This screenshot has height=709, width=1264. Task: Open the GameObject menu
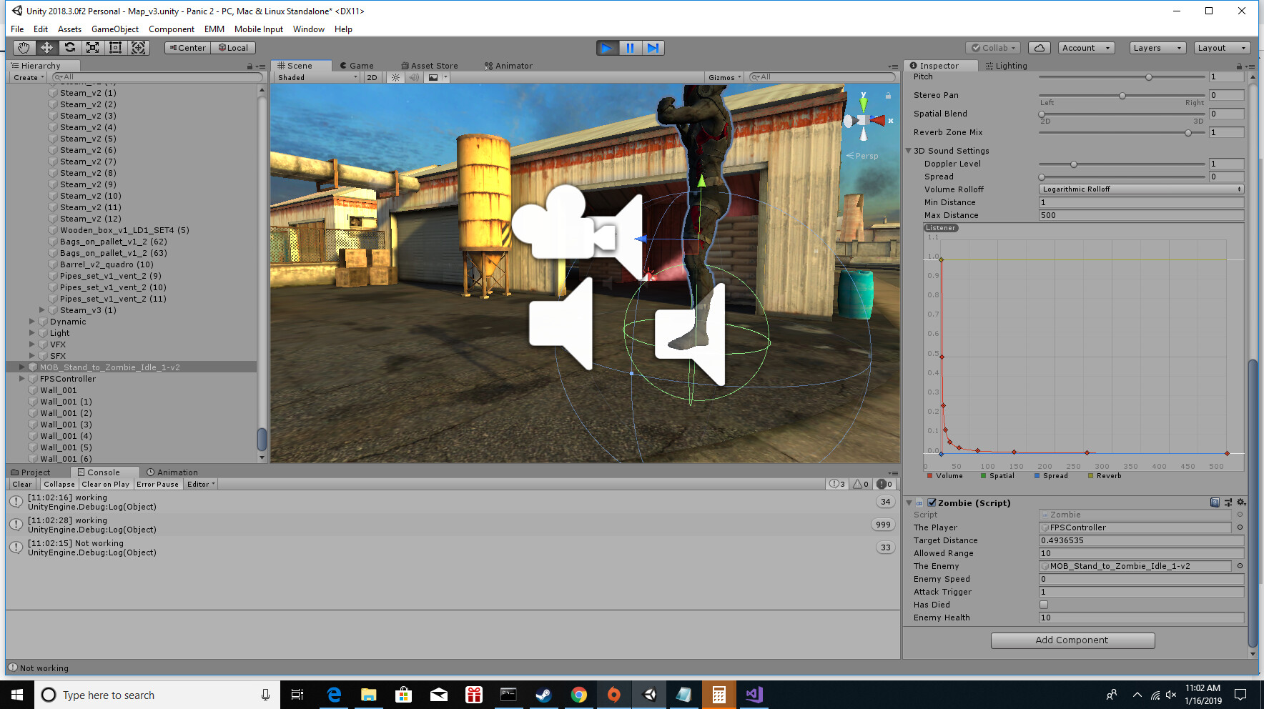coord(114,29)
